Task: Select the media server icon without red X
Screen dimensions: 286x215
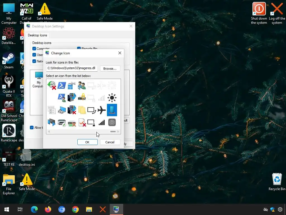Action: click(x=72, y=98)
